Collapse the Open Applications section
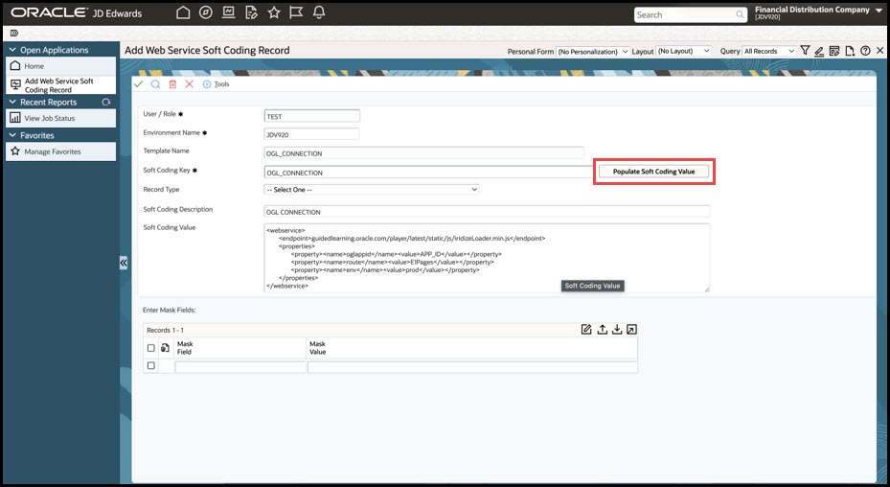Image resolution: width=890 pixels, height=487 pixels. (x=12, y=50)
